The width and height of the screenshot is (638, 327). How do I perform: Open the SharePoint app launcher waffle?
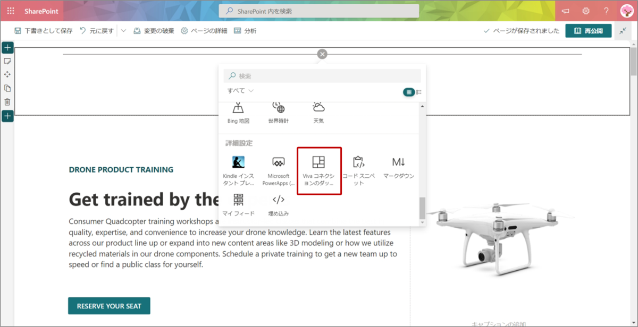coord(11,11)
